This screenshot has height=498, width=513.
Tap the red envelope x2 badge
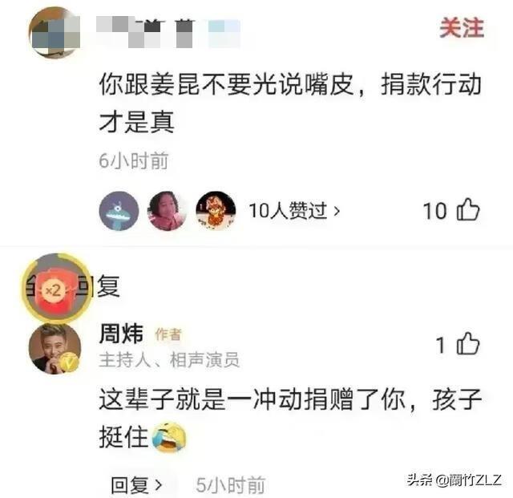[x=55, y=289]
